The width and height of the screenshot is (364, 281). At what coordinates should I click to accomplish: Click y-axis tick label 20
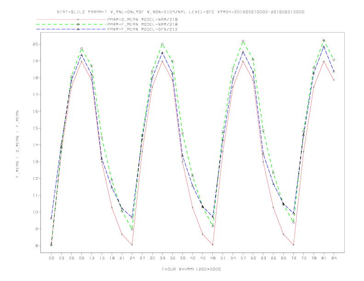35,44
